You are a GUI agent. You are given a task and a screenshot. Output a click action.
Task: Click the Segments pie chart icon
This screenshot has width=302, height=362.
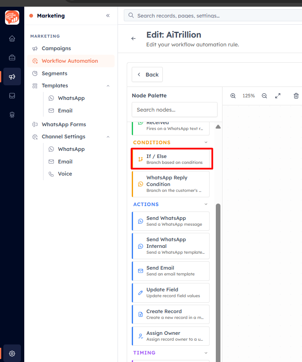[x=35, y=74]
